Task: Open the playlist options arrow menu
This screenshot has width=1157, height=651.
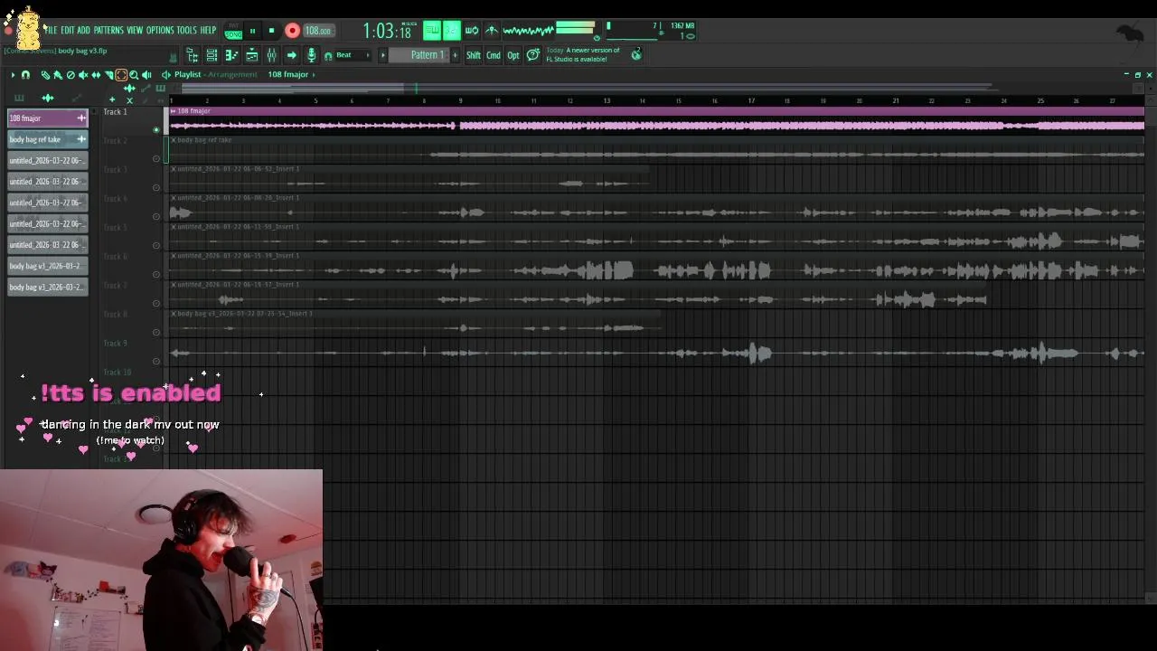Action: 13,75
